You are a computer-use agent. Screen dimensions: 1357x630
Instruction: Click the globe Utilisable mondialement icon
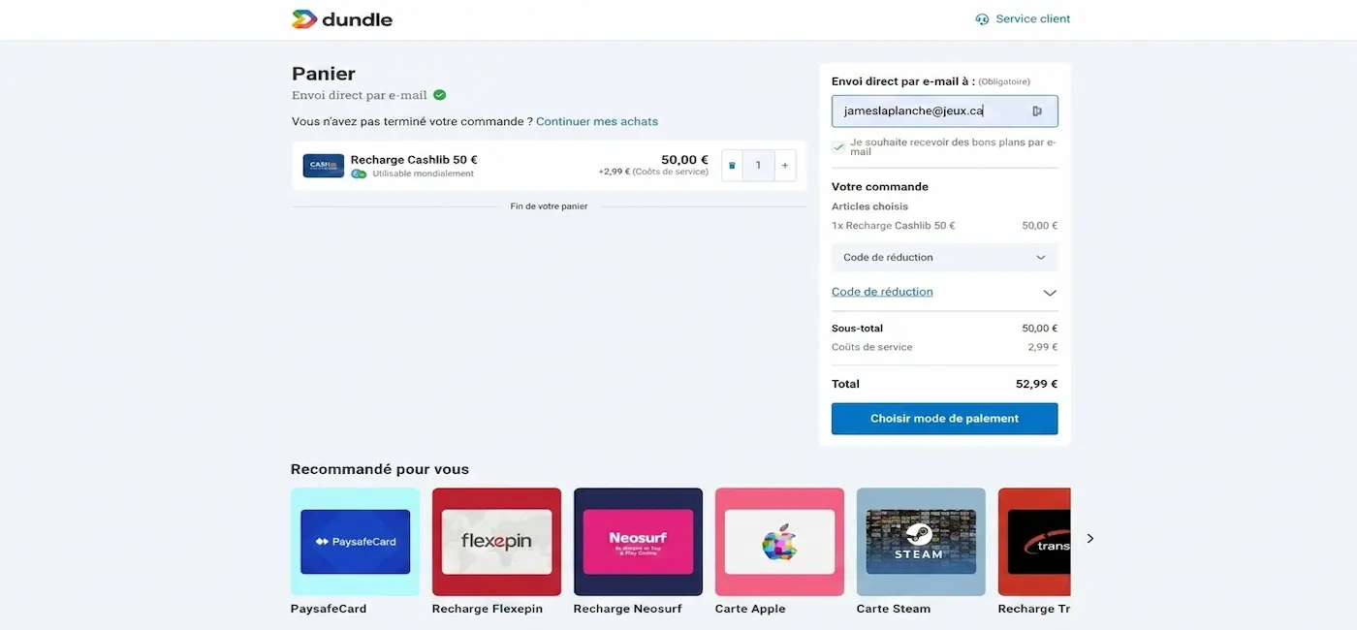tap(359, 173)
